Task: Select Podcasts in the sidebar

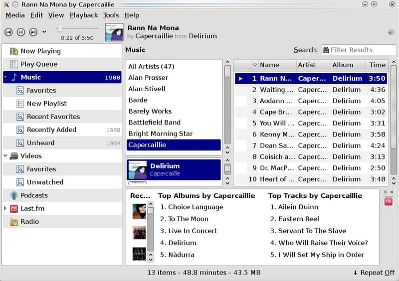Action: (34, 195)
